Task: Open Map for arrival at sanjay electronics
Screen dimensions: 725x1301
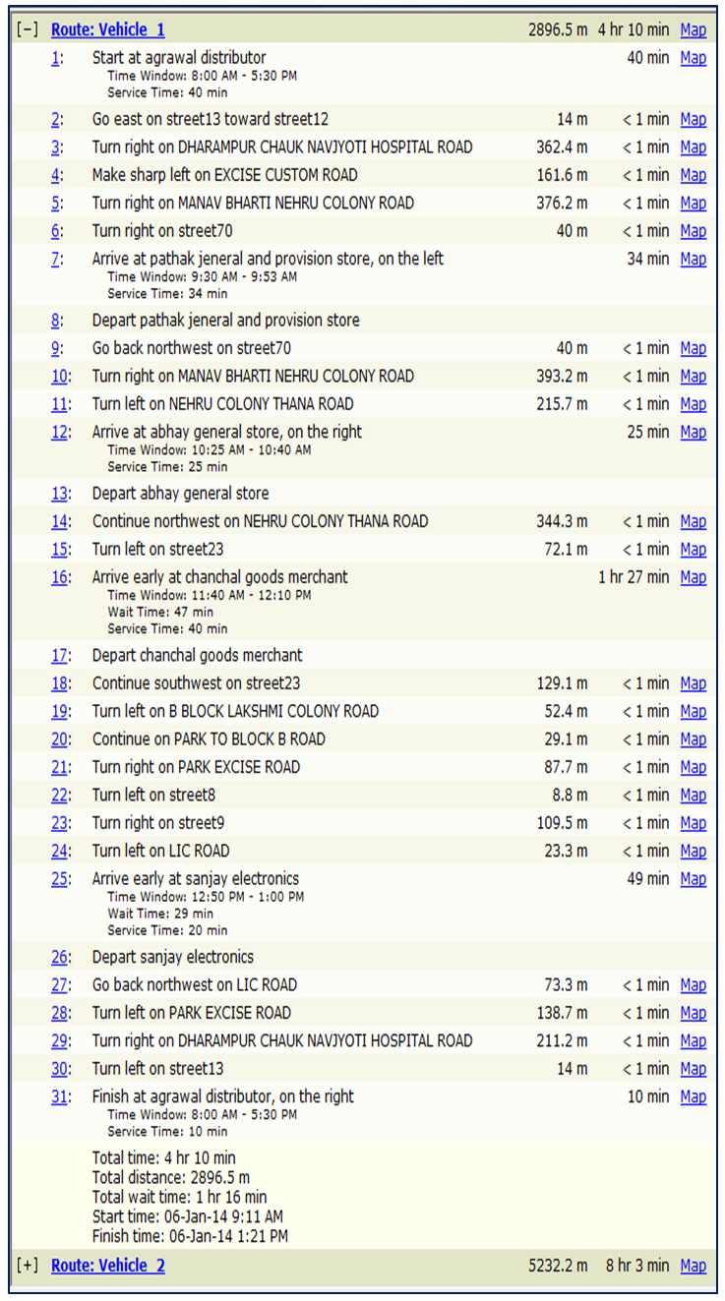Action: (x=693, y=879)
